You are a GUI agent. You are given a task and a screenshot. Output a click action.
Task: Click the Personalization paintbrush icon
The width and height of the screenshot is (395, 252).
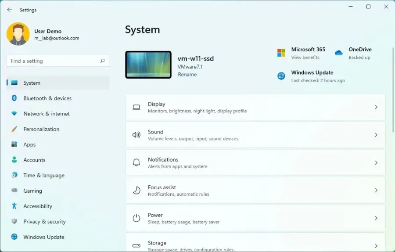coord(14,129)
